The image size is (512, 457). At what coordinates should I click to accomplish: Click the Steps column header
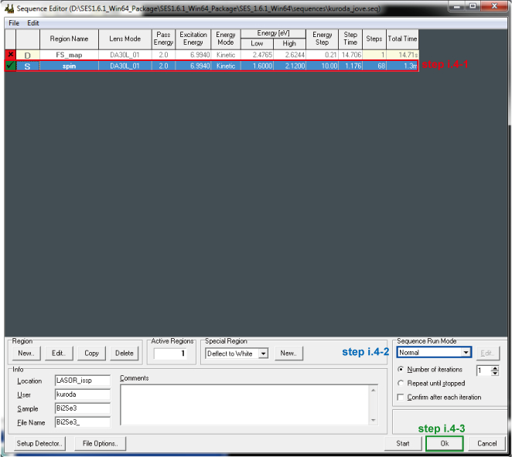(374, 39)
